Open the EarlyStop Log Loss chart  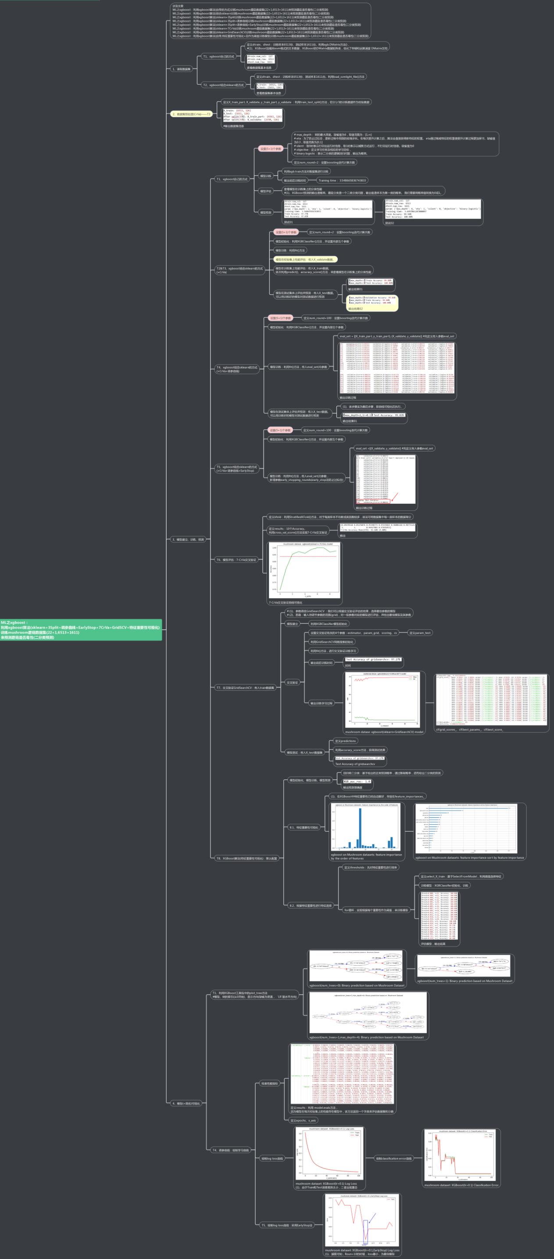coord(362,1221)
